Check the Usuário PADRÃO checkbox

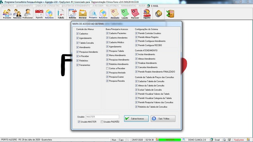click(102, 122)
